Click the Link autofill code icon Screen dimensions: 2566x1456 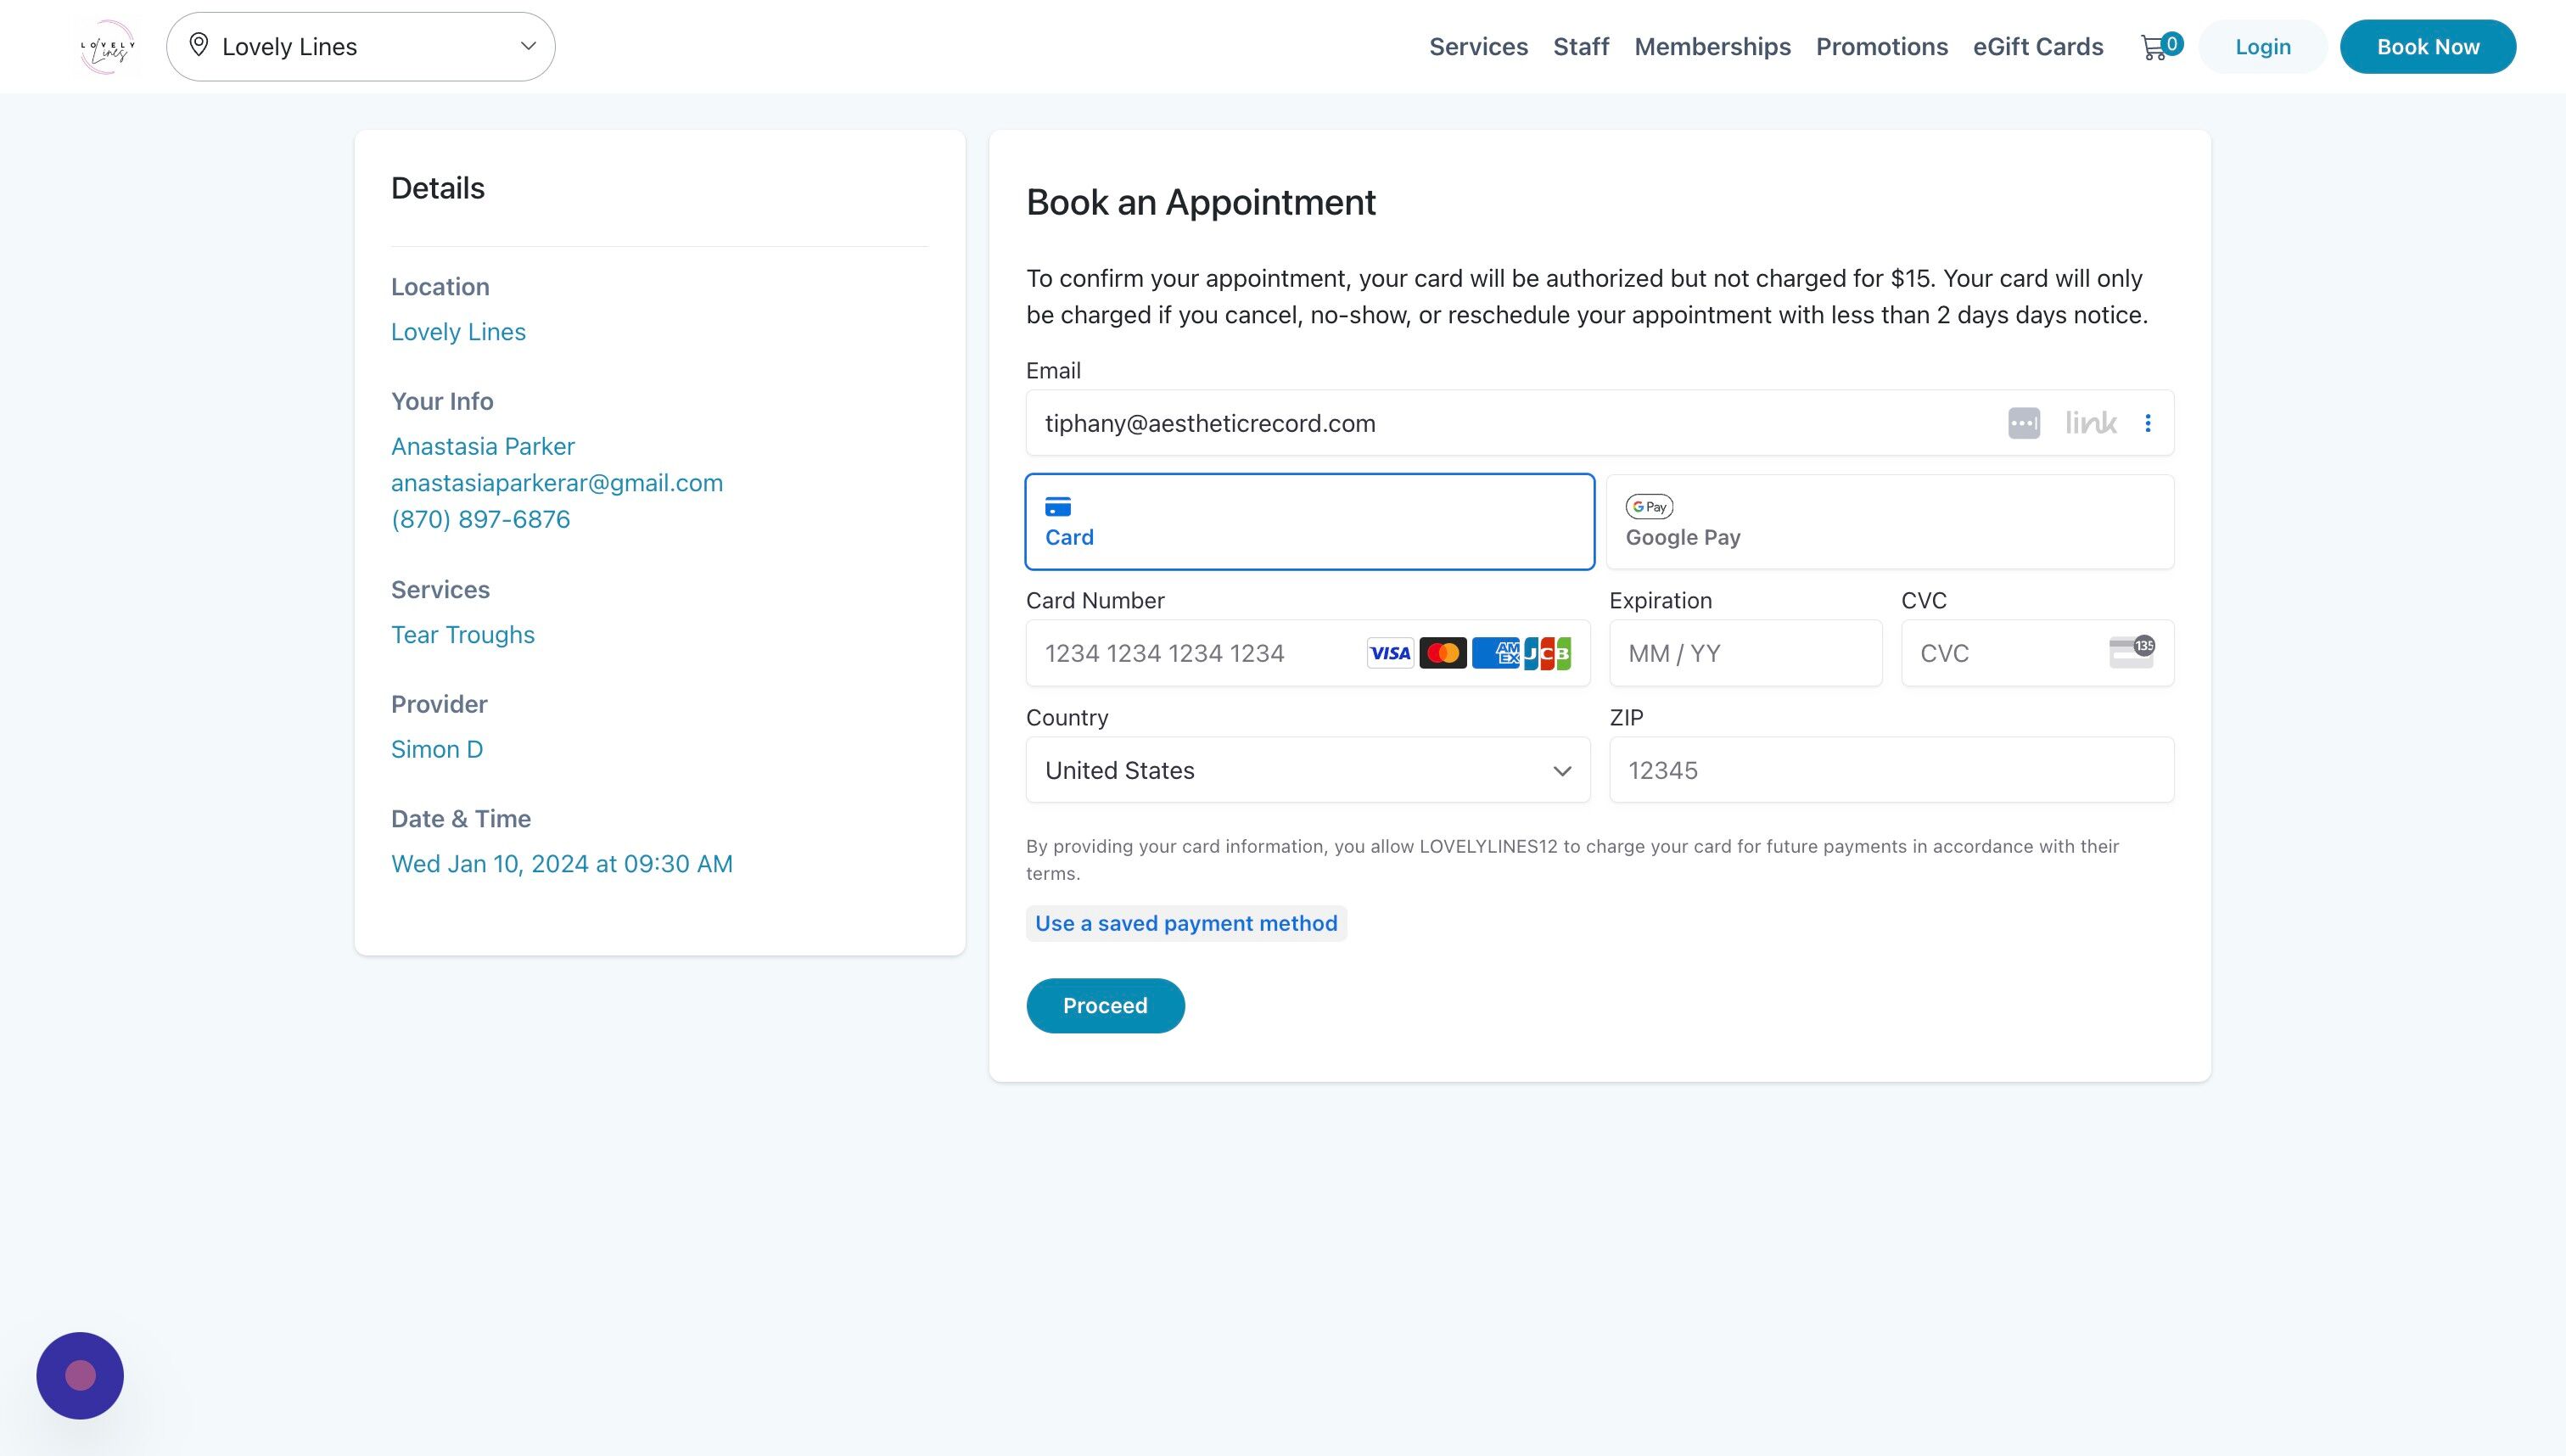coord(2024,423)
